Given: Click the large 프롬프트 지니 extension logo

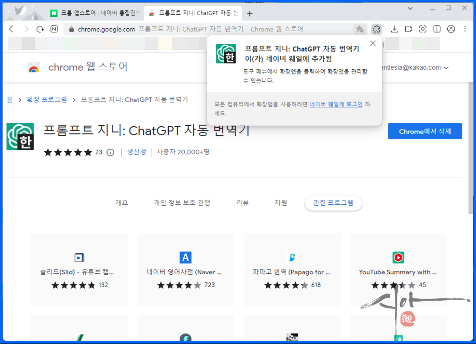Looking at the screenshot, I should point(20,136).
